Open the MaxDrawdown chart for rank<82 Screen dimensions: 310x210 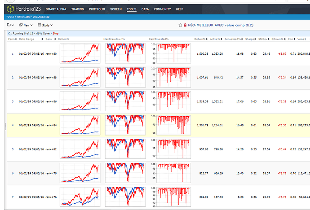pos(125,149)
